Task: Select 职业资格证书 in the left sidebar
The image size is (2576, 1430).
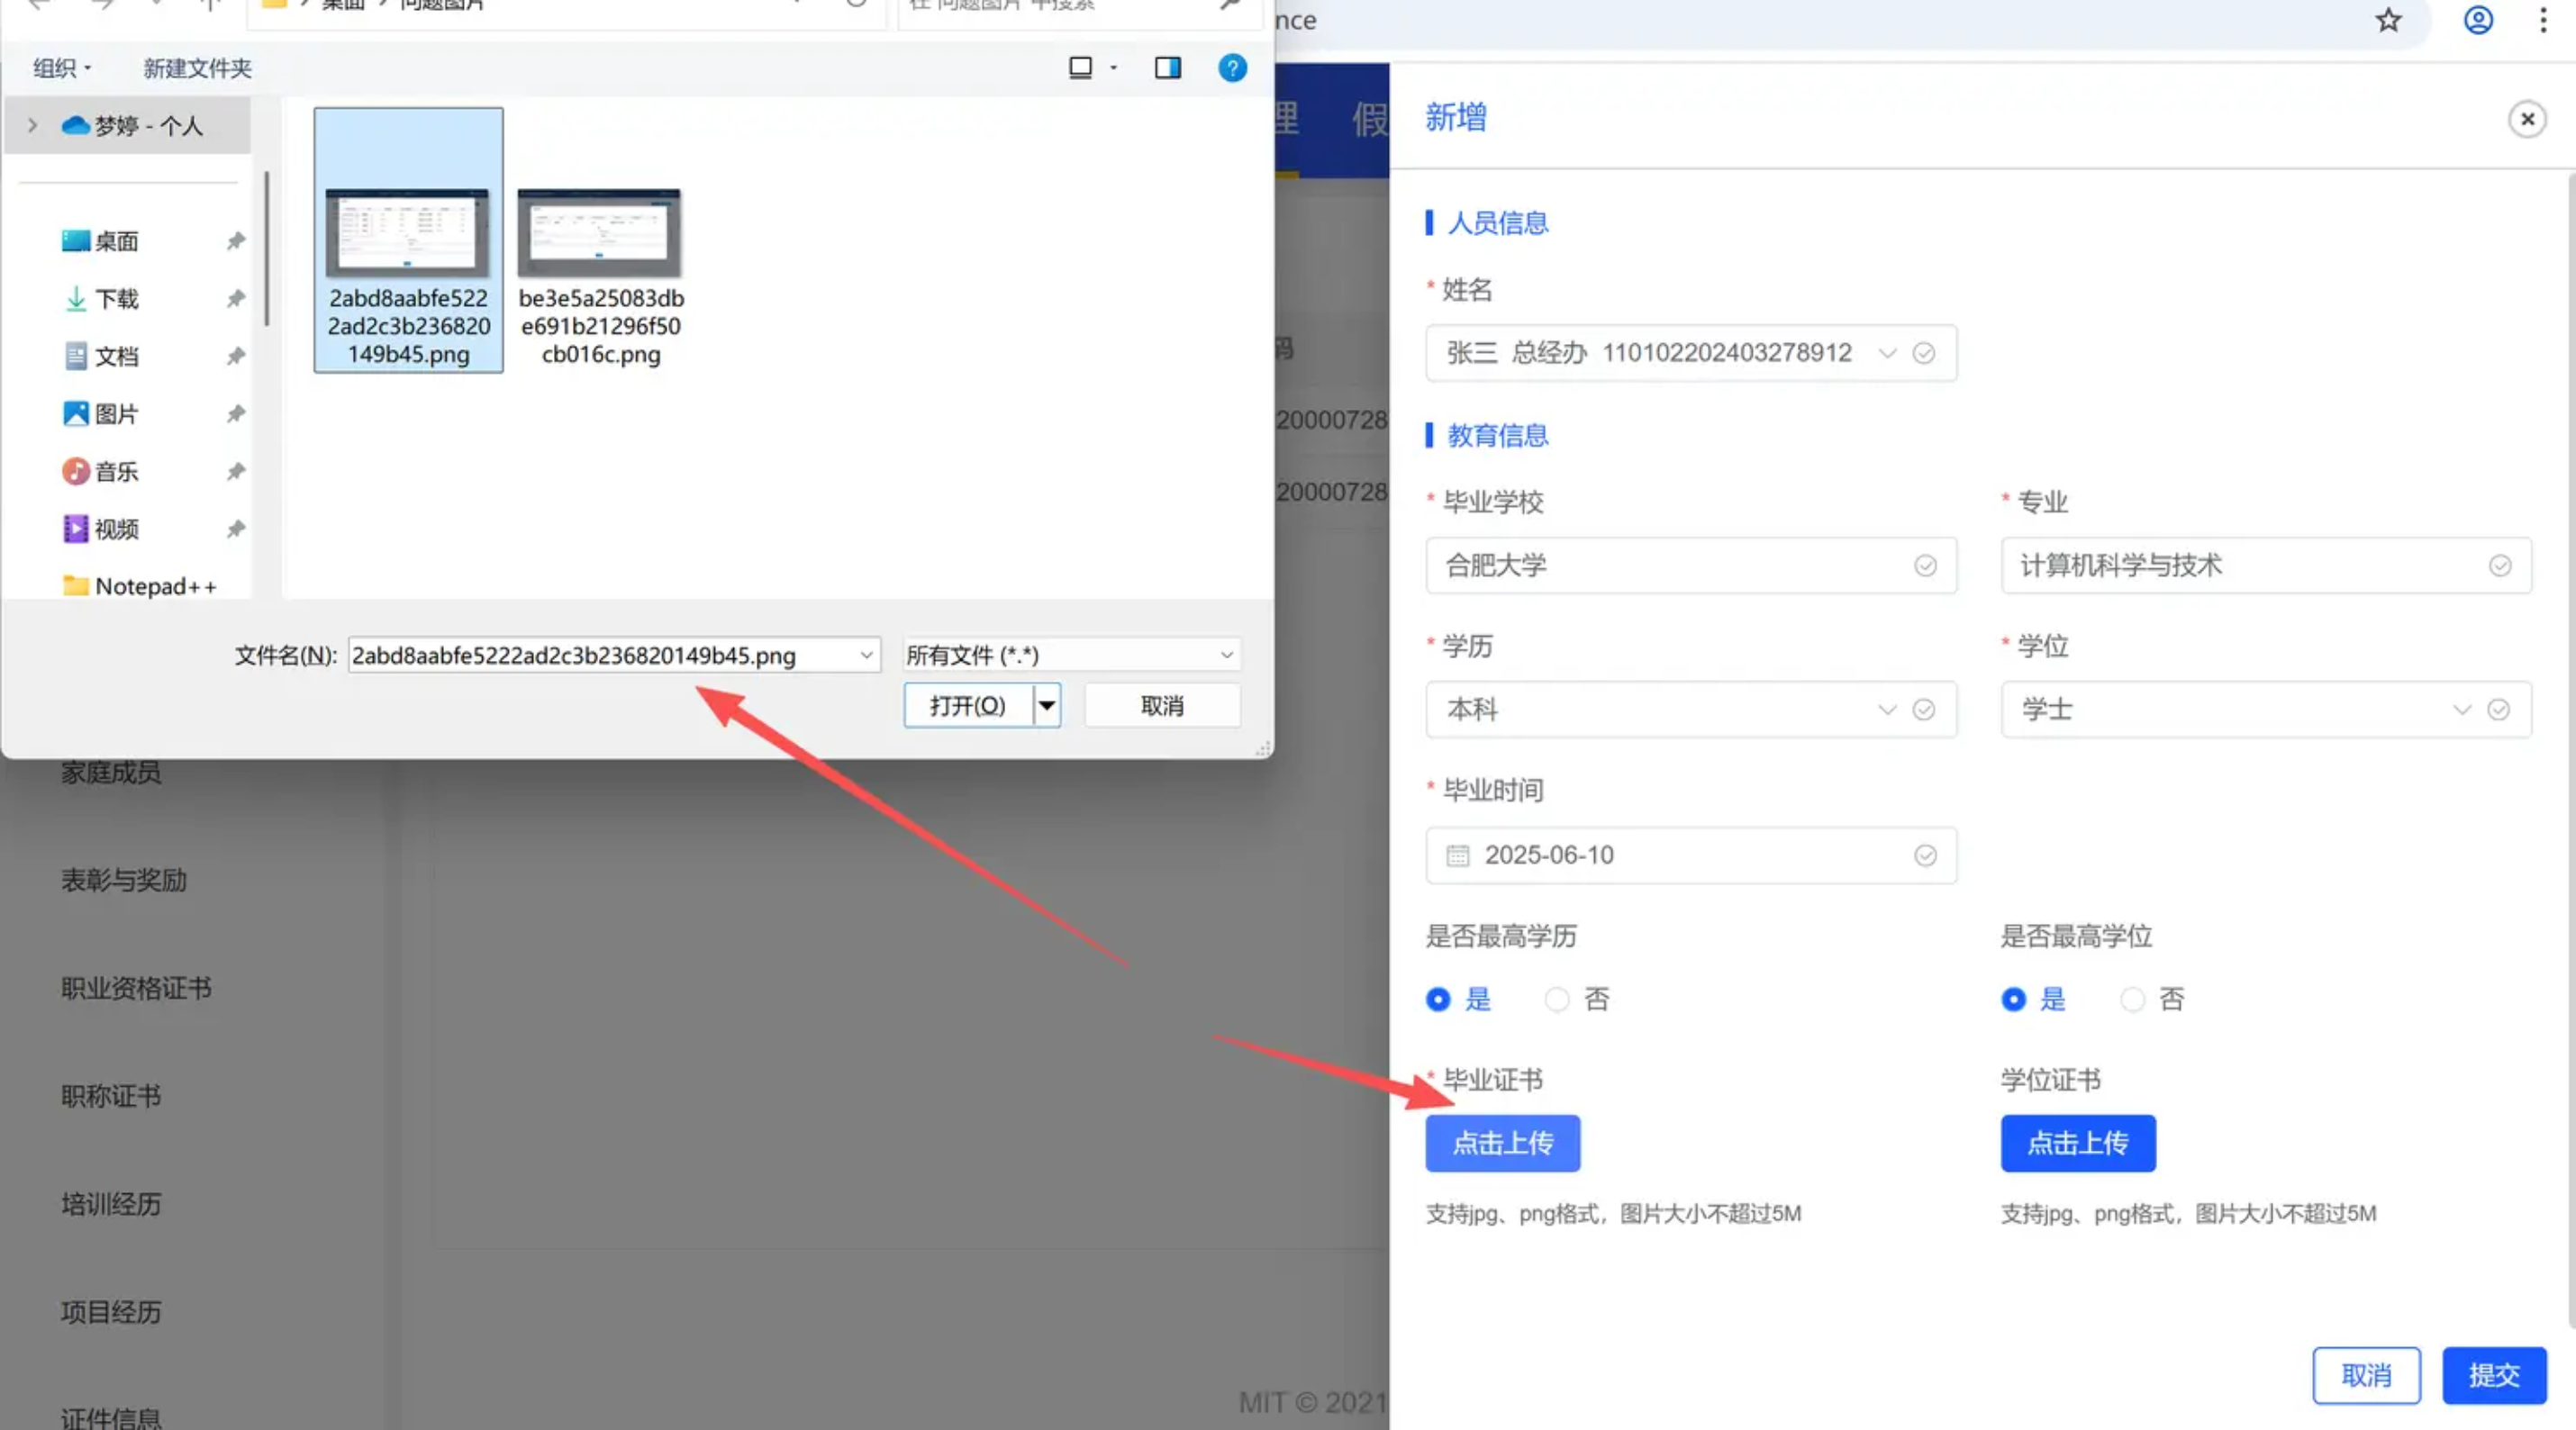Action: [x=136, y=988]
